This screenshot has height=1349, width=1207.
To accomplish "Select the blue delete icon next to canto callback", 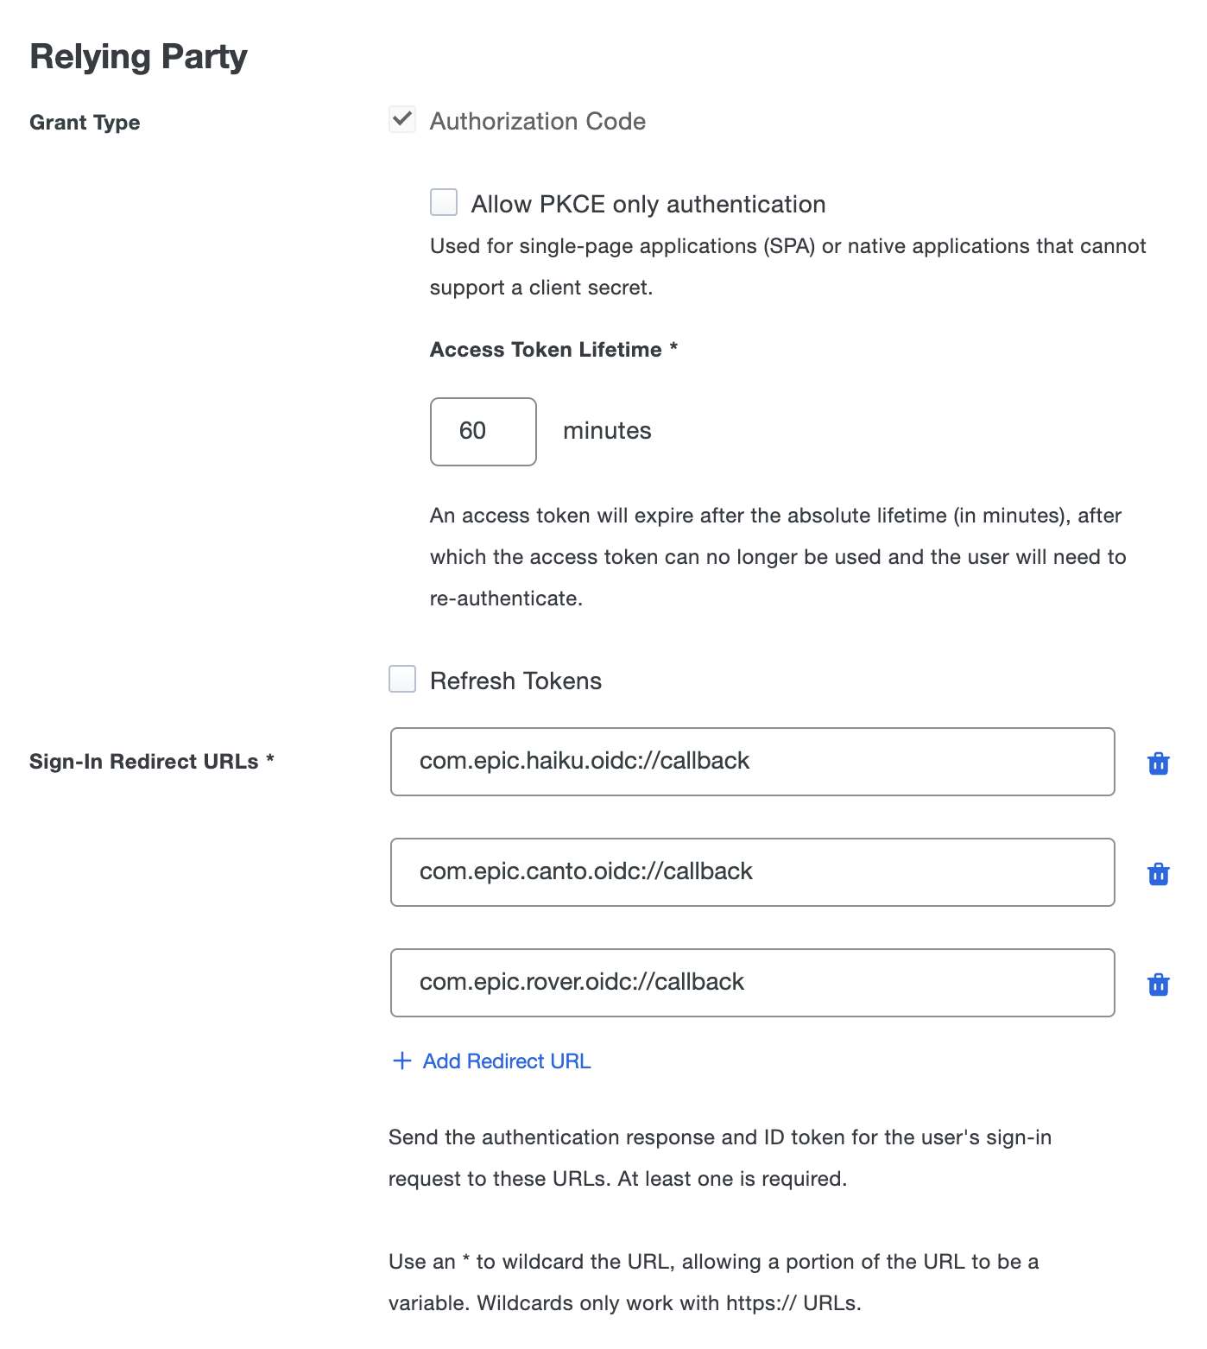I will pyautogui.click(x=1158, y=873).
